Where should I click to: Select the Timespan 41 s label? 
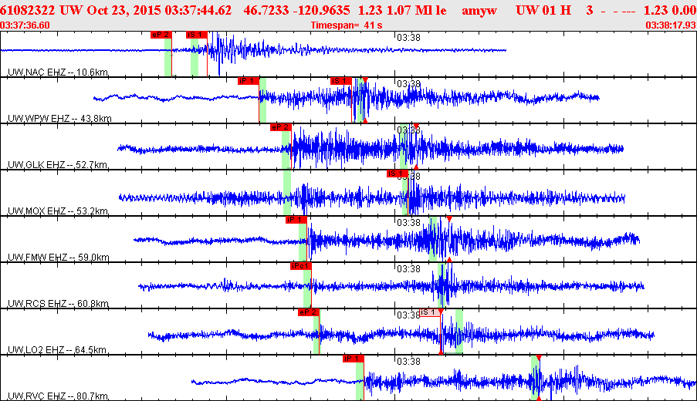point(347,25)
